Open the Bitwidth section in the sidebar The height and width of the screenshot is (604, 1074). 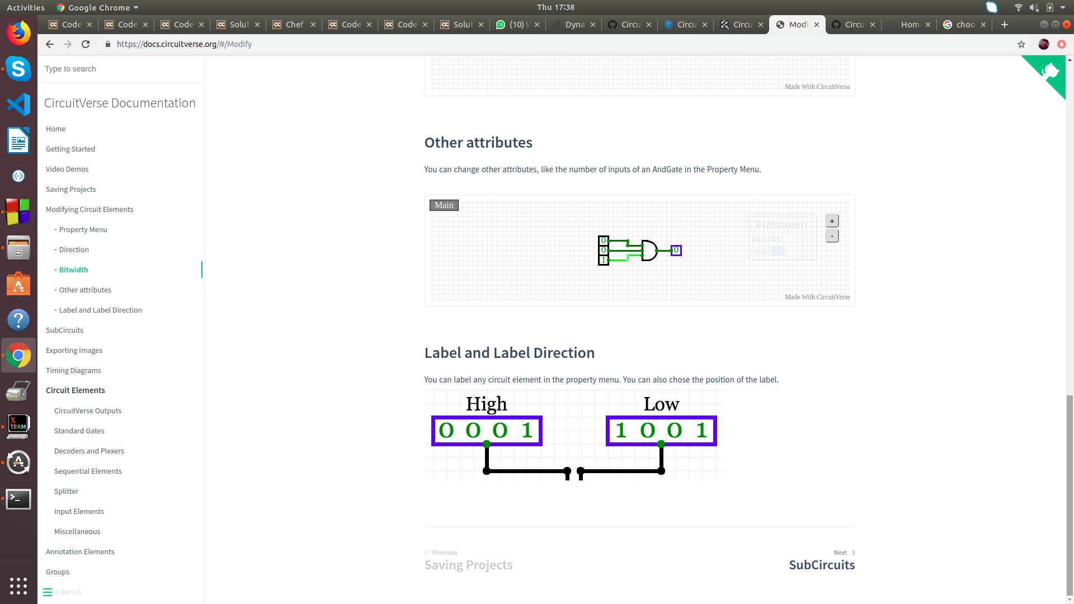coord(74,270)
